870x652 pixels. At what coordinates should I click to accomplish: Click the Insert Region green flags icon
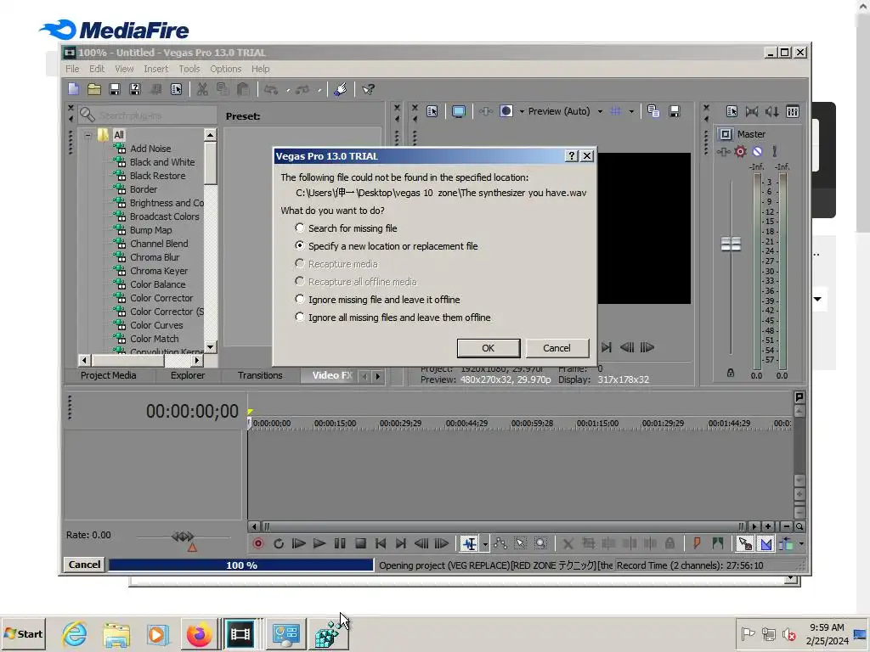(717, 543)
